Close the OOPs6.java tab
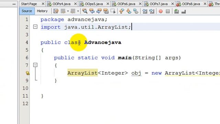Viewport: 220px width, 124px height. point(140,4)
